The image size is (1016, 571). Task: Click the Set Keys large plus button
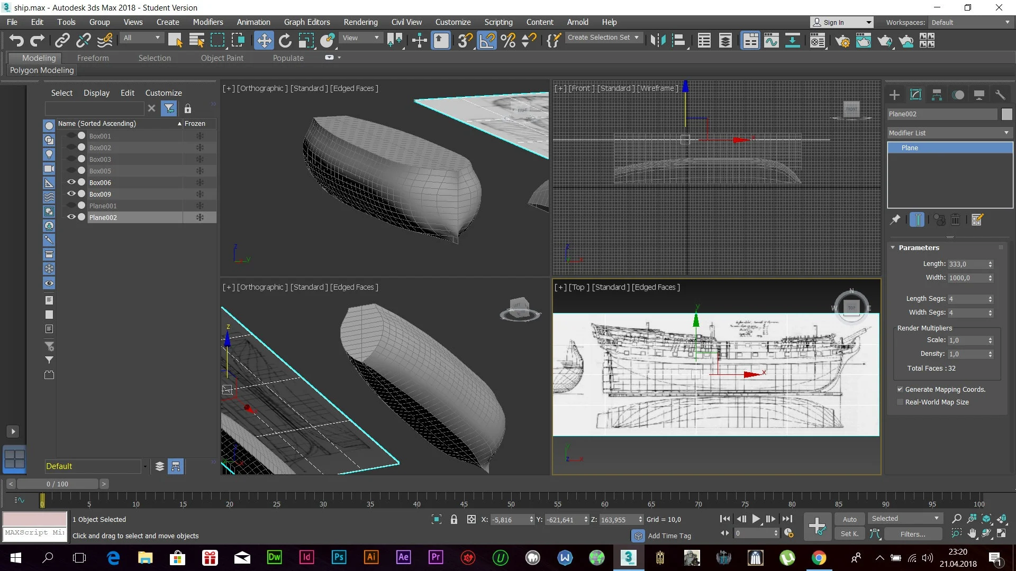click(818, 527)
